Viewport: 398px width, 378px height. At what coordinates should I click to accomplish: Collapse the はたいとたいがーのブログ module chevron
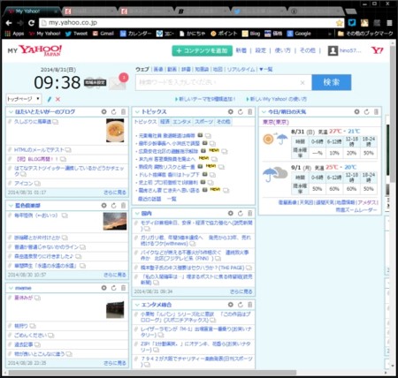coord(11,112)
